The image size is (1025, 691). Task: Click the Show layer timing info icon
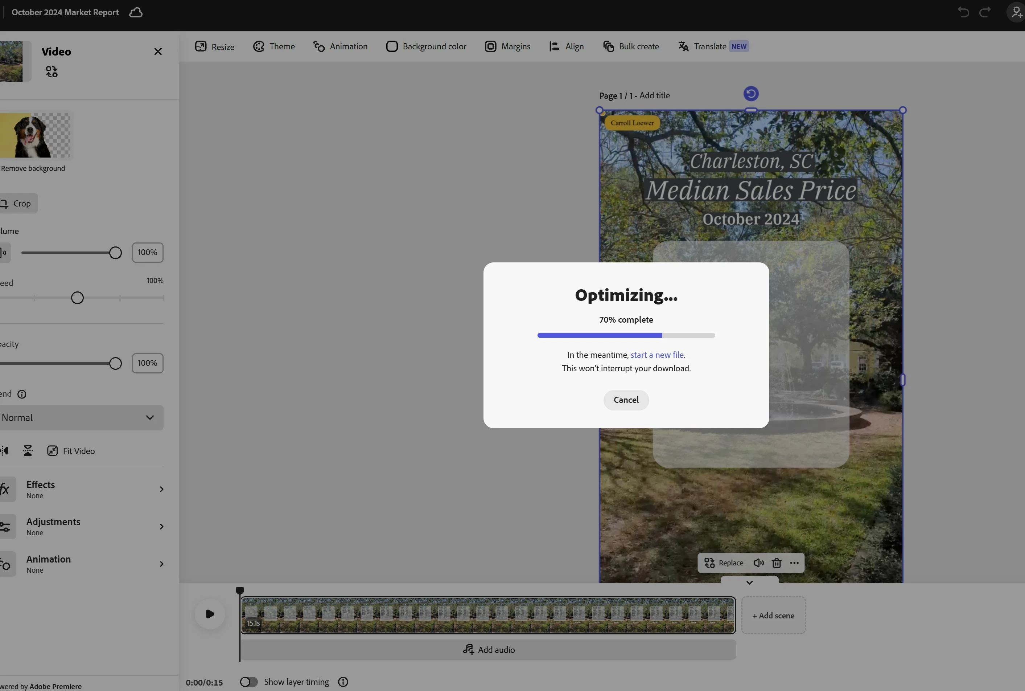[343, 682]
